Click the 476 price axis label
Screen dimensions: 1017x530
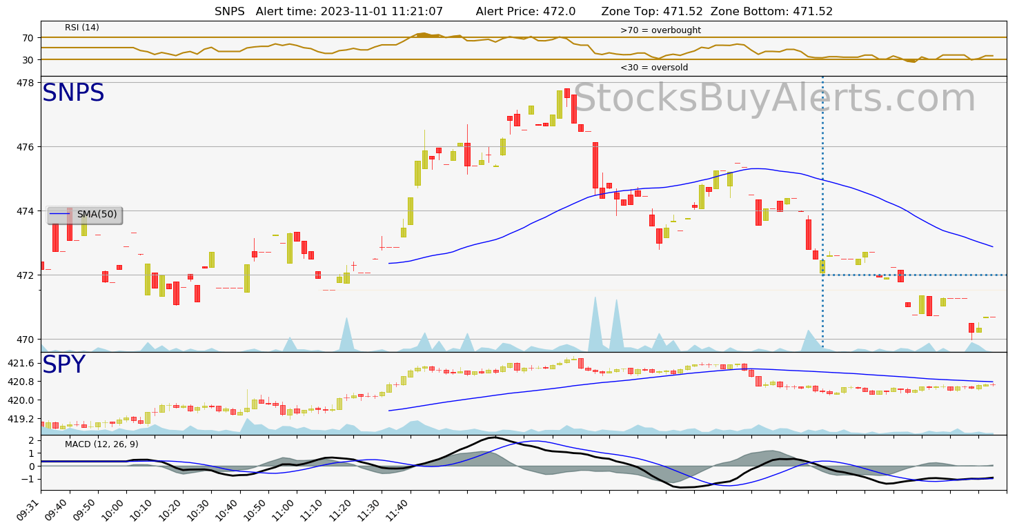pyautogui.click(x=27, y=147)
